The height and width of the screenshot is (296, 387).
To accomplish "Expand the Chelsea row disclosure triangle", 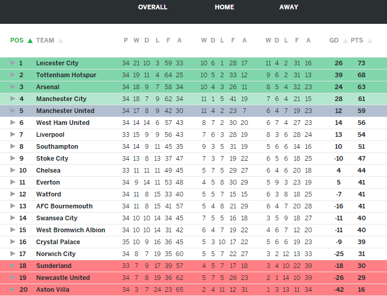I will point(13,171).
